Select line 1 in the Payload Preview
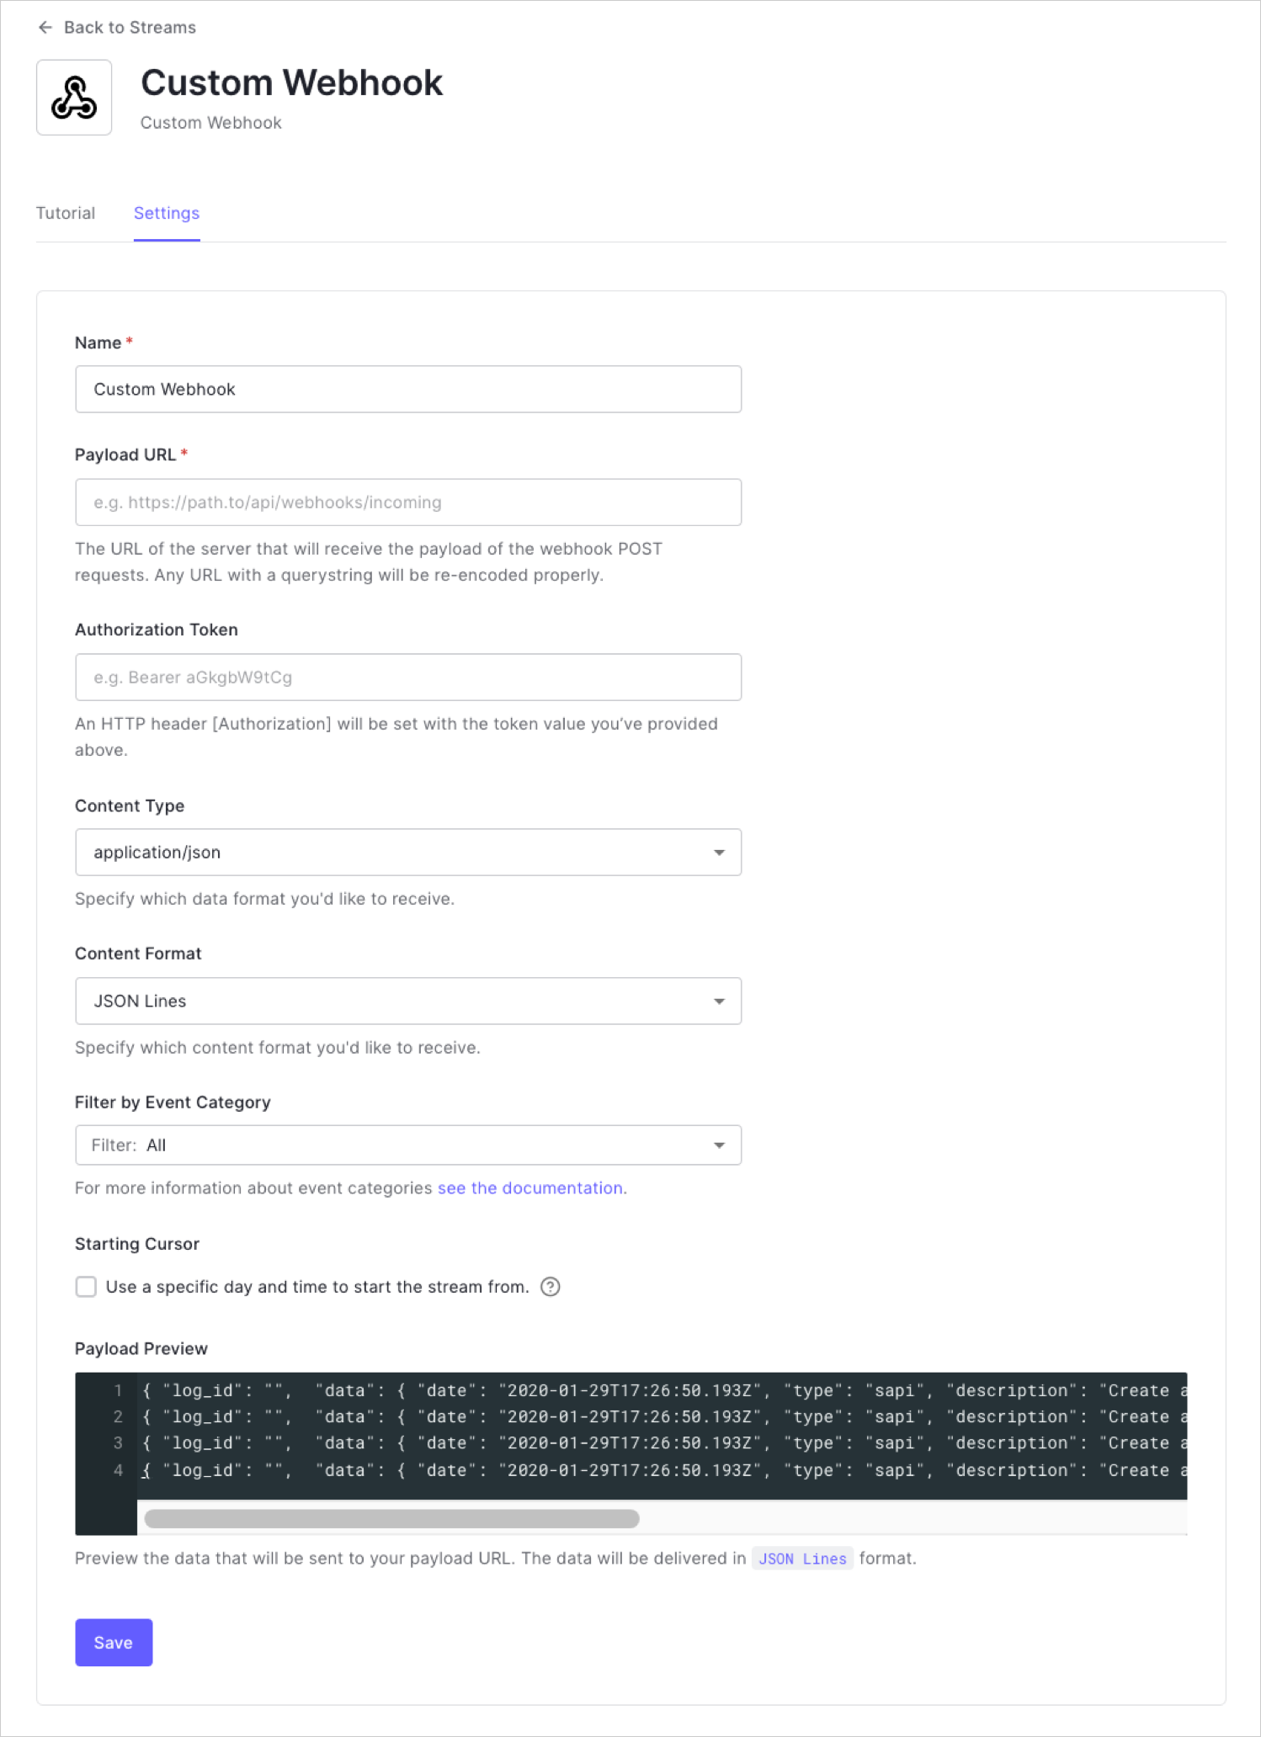Image resolution: width=1261 pixels, height=1737 pixels. point(589,1390)
